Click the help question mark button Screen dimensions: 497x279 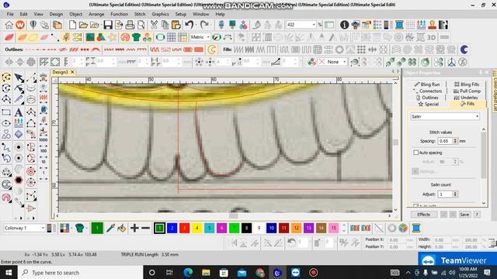tap(477, 215)
